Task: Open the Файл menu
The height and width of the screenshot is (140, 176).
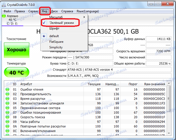Action: pyautogui.click(x=7, y=11)
